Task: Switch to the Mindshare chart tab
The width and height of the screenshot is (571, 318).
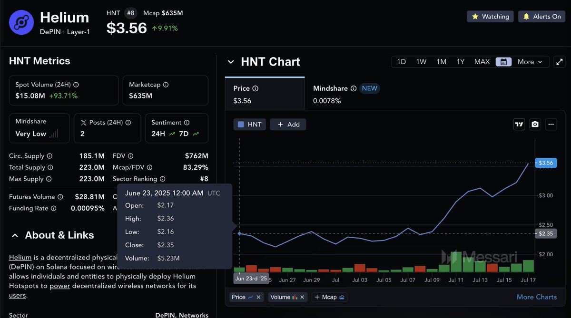Action: pos(345,94)
